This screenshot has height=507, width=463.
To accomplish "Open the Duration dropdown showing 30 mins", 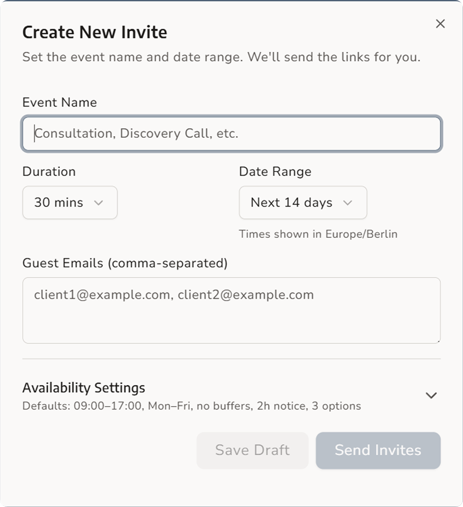I will pyautogui.click(x=69, y=203).
